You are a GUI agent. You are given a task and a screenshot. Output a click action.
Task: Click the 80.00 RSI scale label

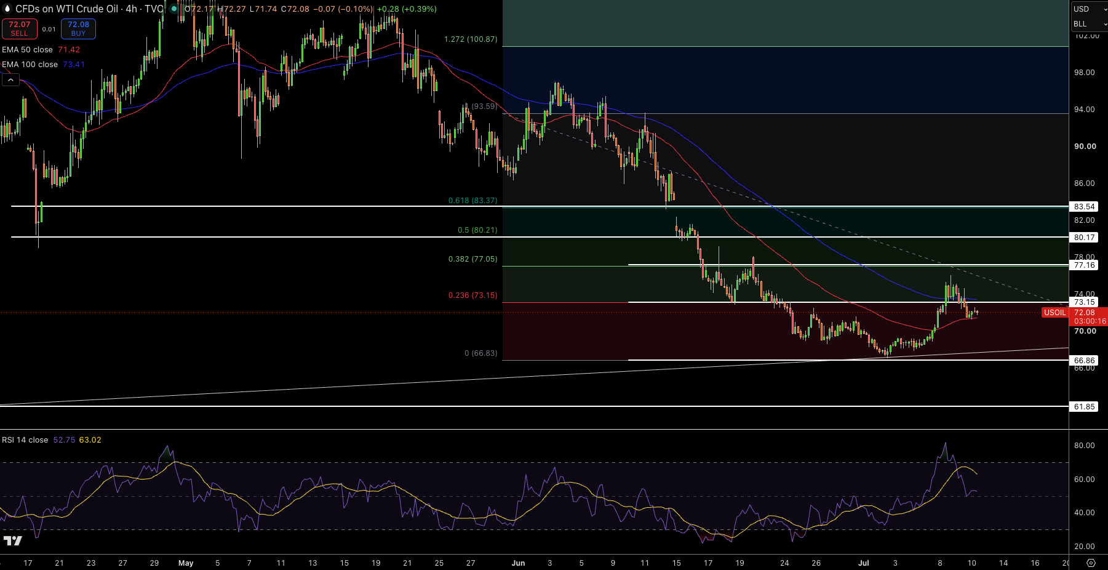coord(1084,445)
